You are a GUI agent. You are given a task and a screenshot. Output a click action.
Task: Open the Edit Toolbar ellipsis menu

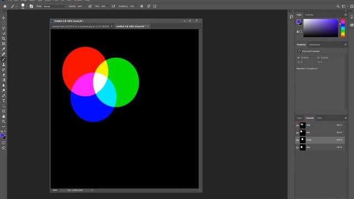(x=3, y=127)
